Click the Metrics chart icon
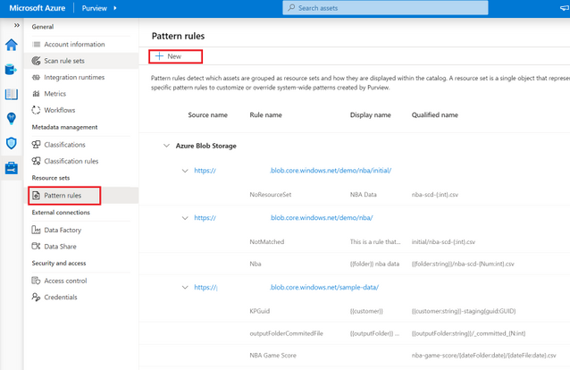This screenshot has width=570, height=370. click(36, 94)
